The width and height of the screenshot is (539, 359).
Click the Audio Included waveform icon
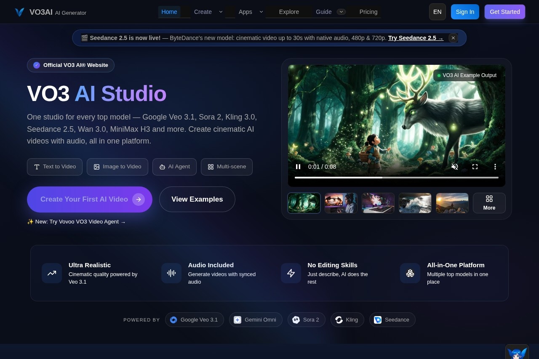171,273
